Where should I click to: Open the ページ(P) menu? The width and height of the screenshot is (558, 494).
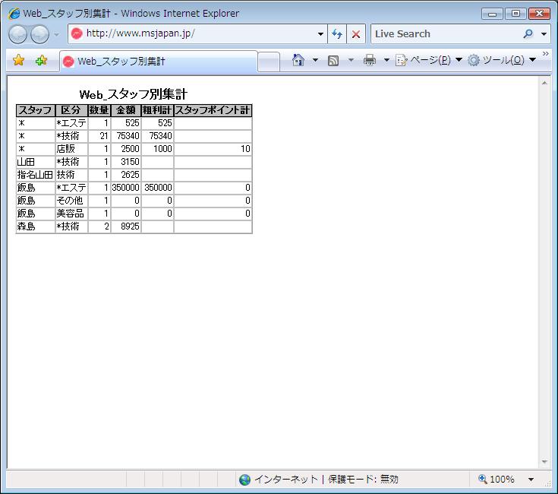(429, 60)
